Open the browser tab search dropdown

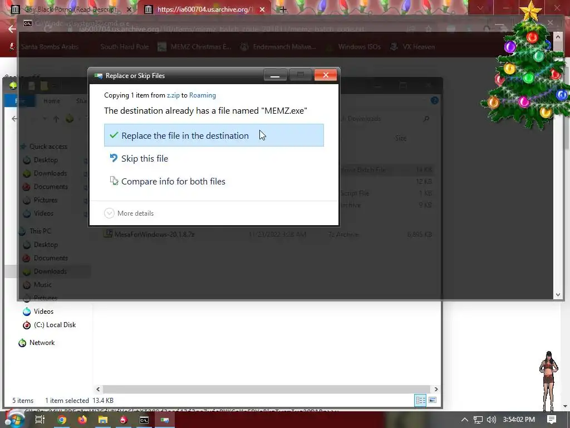[480, 8]
